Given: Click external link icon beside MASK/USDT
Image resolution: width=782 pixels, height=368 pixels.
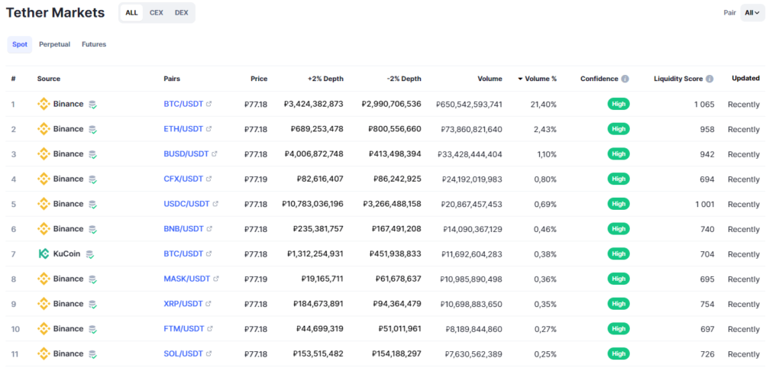Looking at the screenshot, I should coord(215,279).
